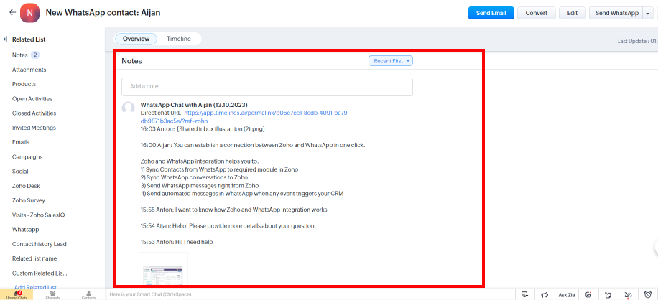This screenshot has height=300, width=658.
Task: Click the note author avatar placeholder
Action: [x=128, y=108]
